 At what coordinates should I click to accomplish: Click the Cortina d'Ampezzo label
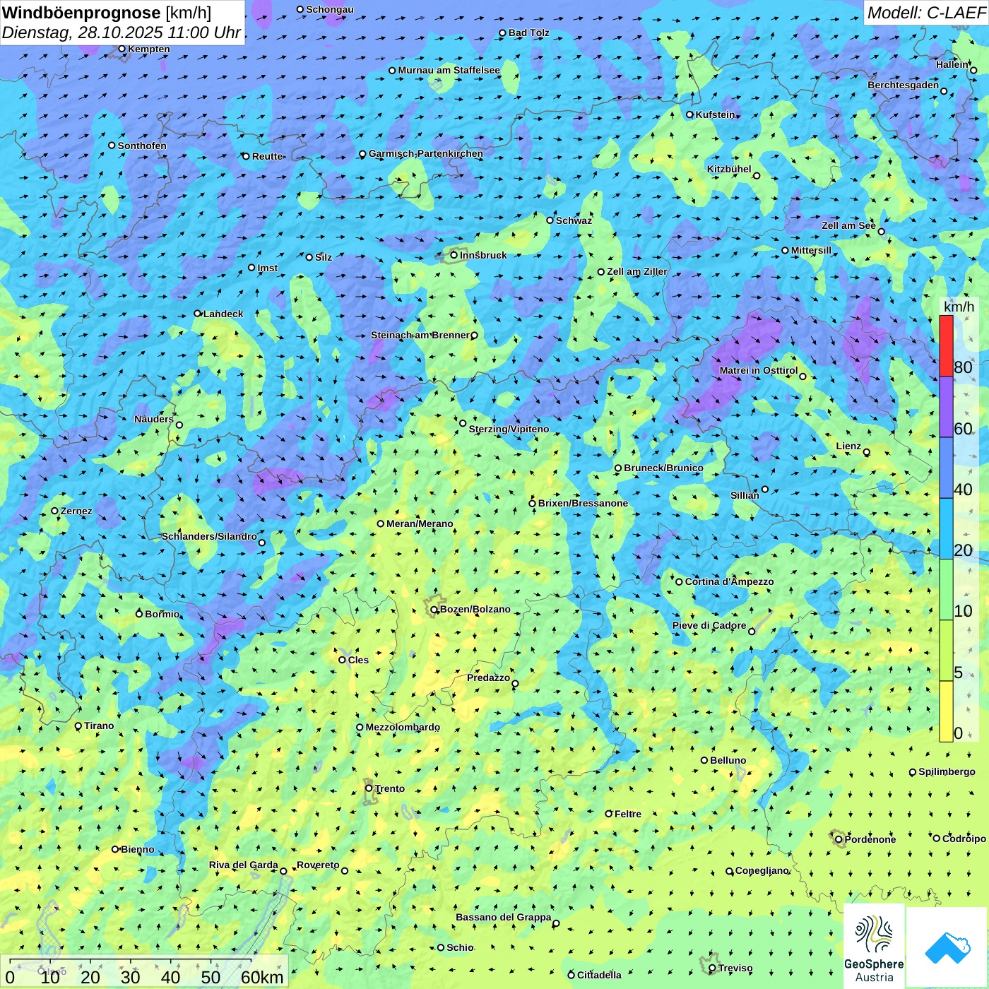(x=729, y=581)
